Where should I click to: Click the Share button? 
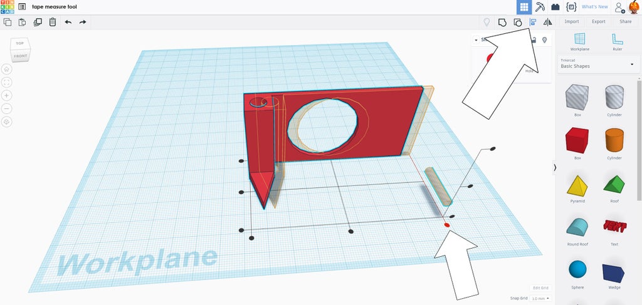pyautogui.click(x=626, y=22)
